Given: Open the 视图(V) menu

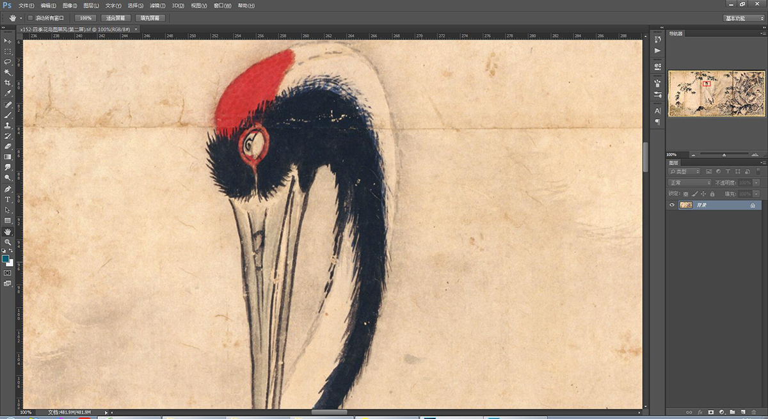Looking at the screenshot, I should [200, 5].
